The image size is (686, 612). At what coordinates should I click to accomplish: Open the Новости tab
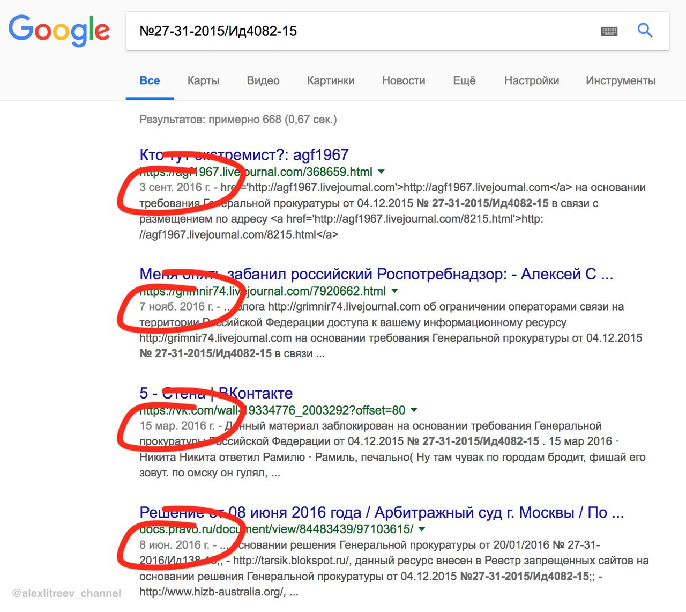coord(404,80)
